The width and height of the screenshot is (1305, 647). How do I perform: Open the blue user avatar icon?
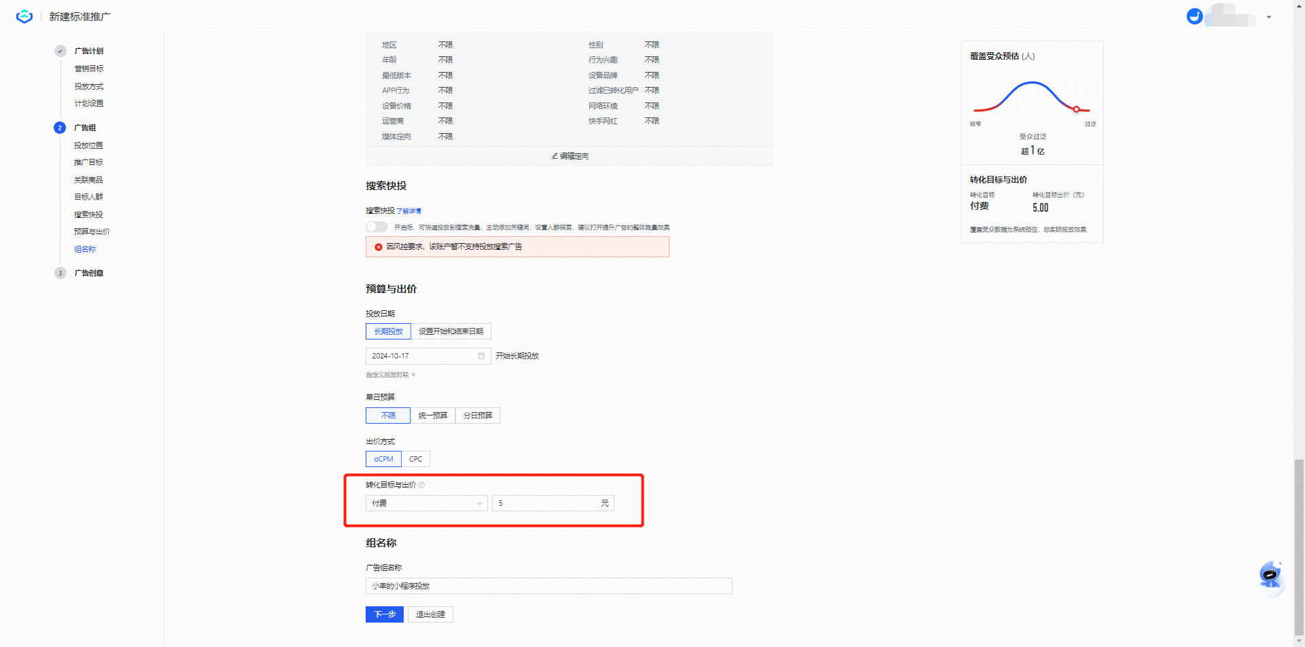point(1194,16)
